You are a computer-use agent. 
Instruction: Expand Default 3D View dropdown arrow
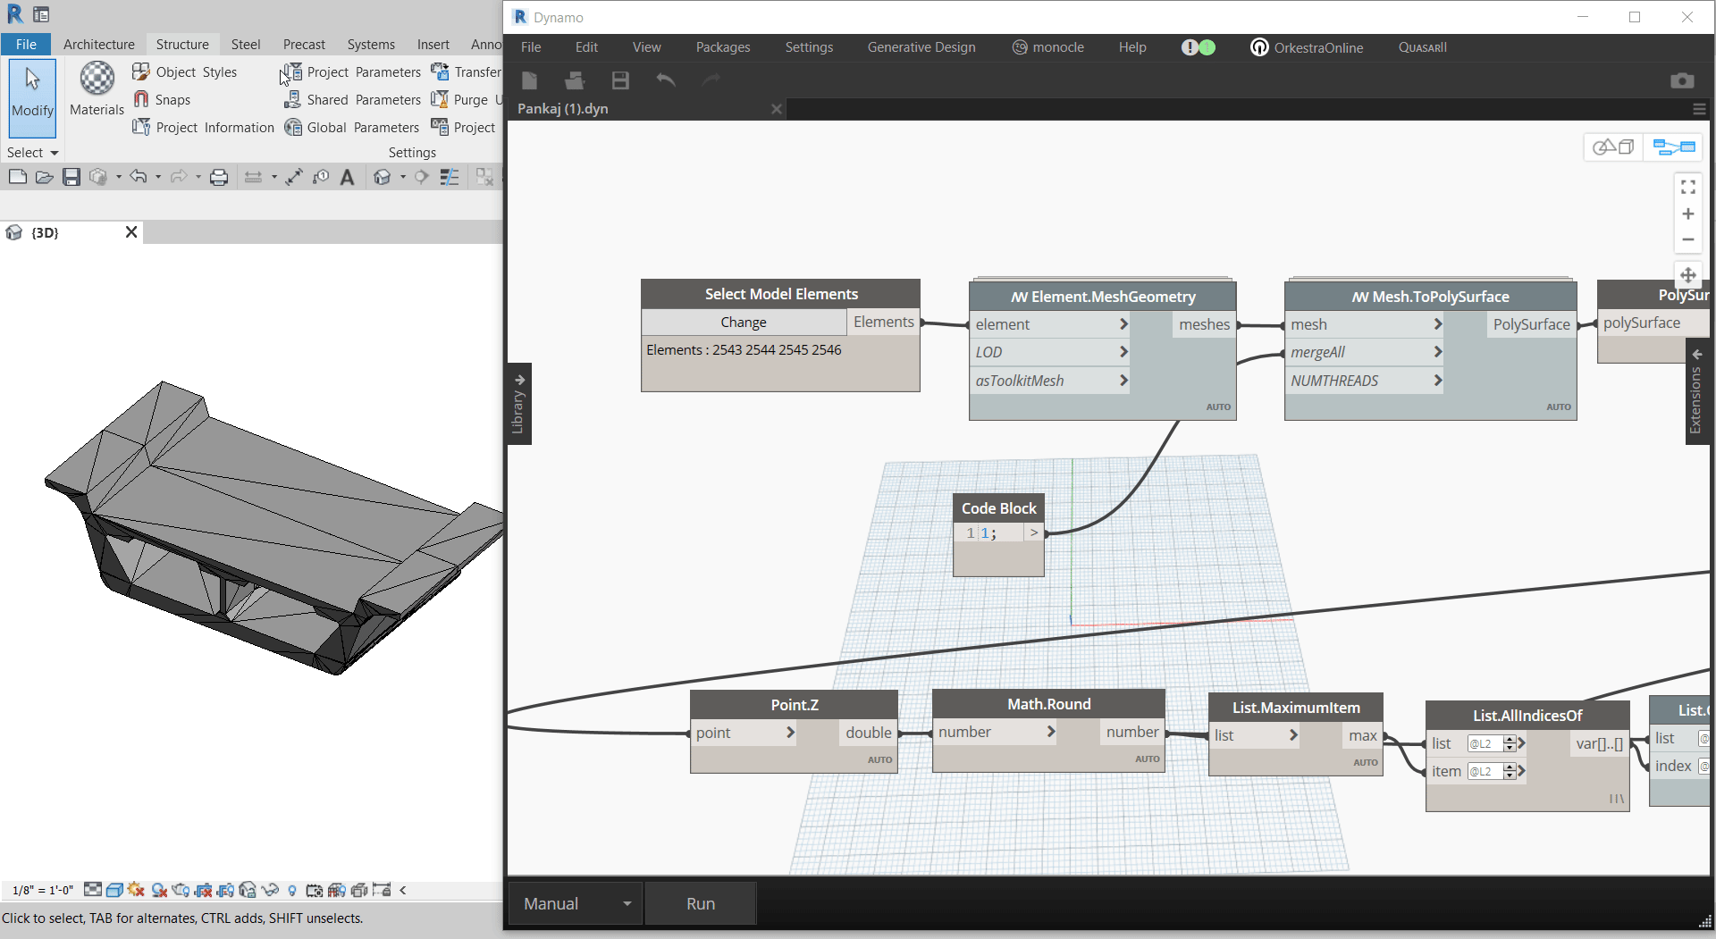403,177
